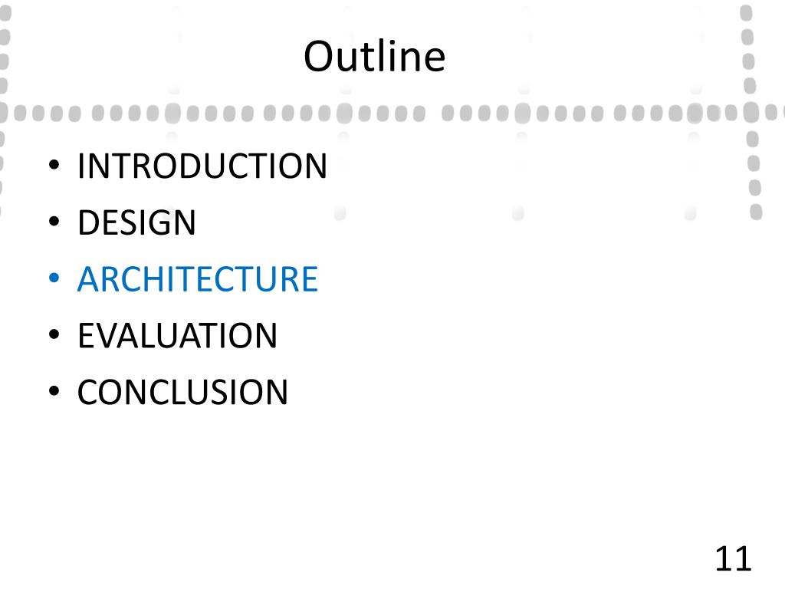Click the bottom dot of right vertical line
The width and height of the screenshot is (785, 589).
pyautogui.click(x=756, y=212)
